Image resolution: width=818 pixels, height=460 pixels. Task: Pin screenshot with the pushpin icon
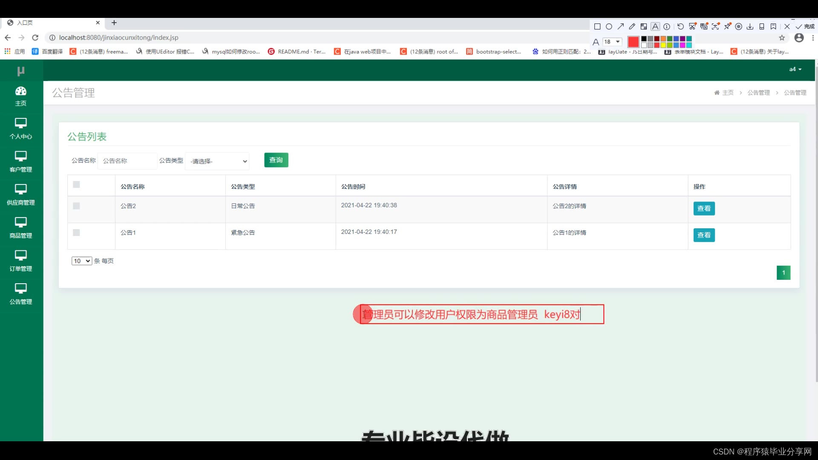(x=727, y=26)
